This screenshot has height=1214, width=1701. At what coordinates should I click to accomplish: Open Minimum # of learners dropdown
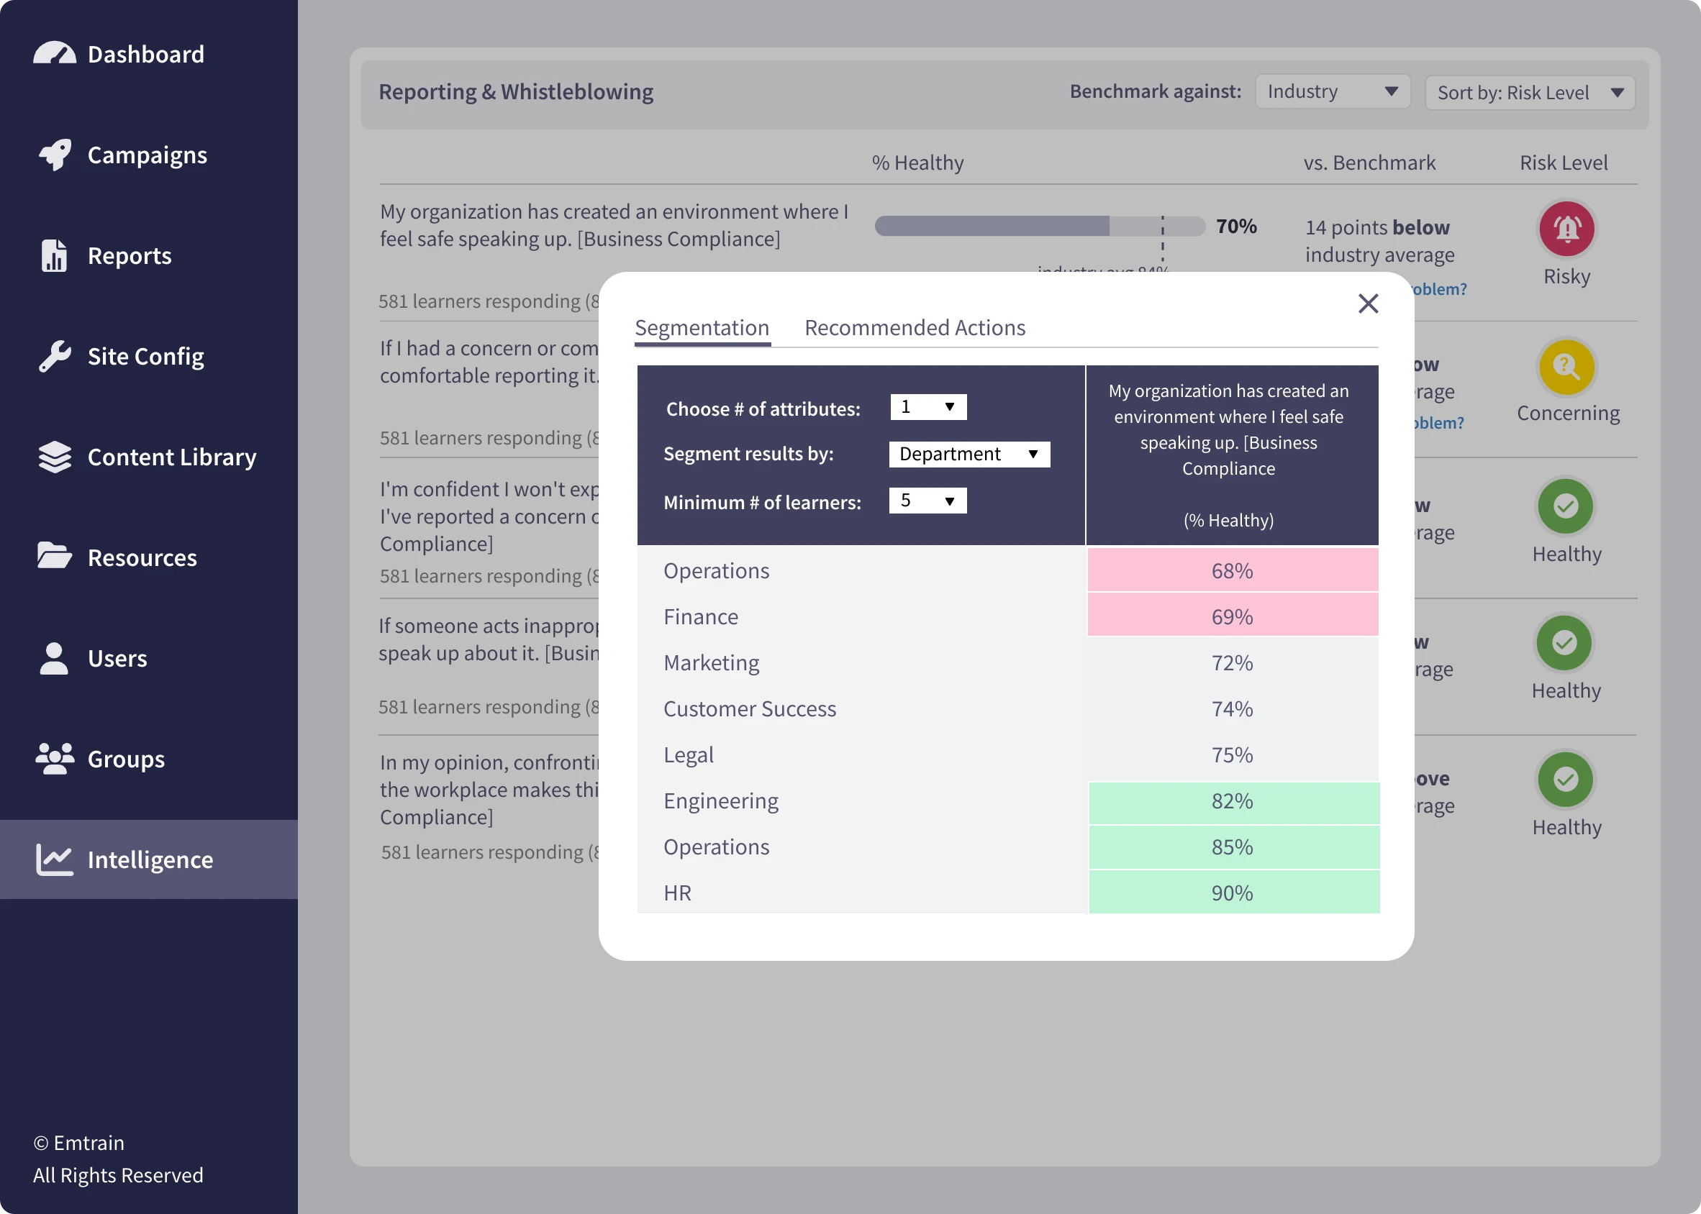tap(927, 501)
